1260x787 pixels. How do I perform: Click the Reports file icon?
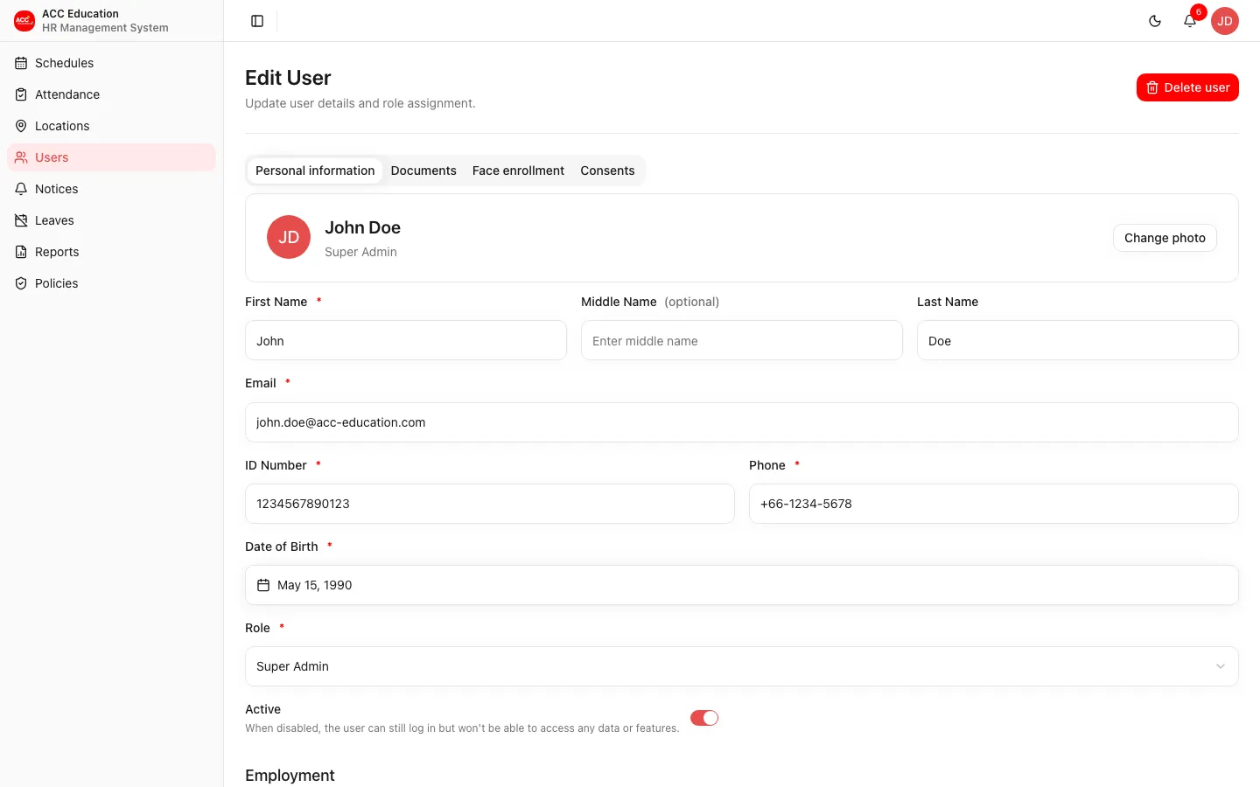click(x=21, y=252)
